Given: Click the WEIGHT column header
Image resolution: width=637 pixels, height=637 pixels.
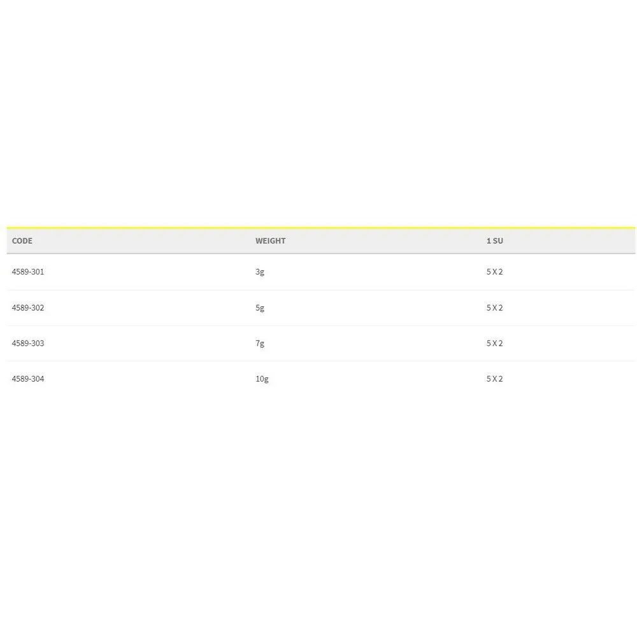Looking at the screenshot, I should tap(270, 241).
